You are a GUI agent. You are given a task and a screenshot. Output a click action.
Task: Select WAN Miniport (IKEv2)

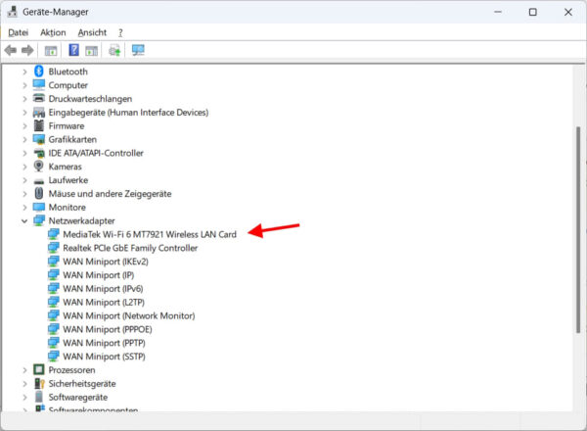pos(106,262)
